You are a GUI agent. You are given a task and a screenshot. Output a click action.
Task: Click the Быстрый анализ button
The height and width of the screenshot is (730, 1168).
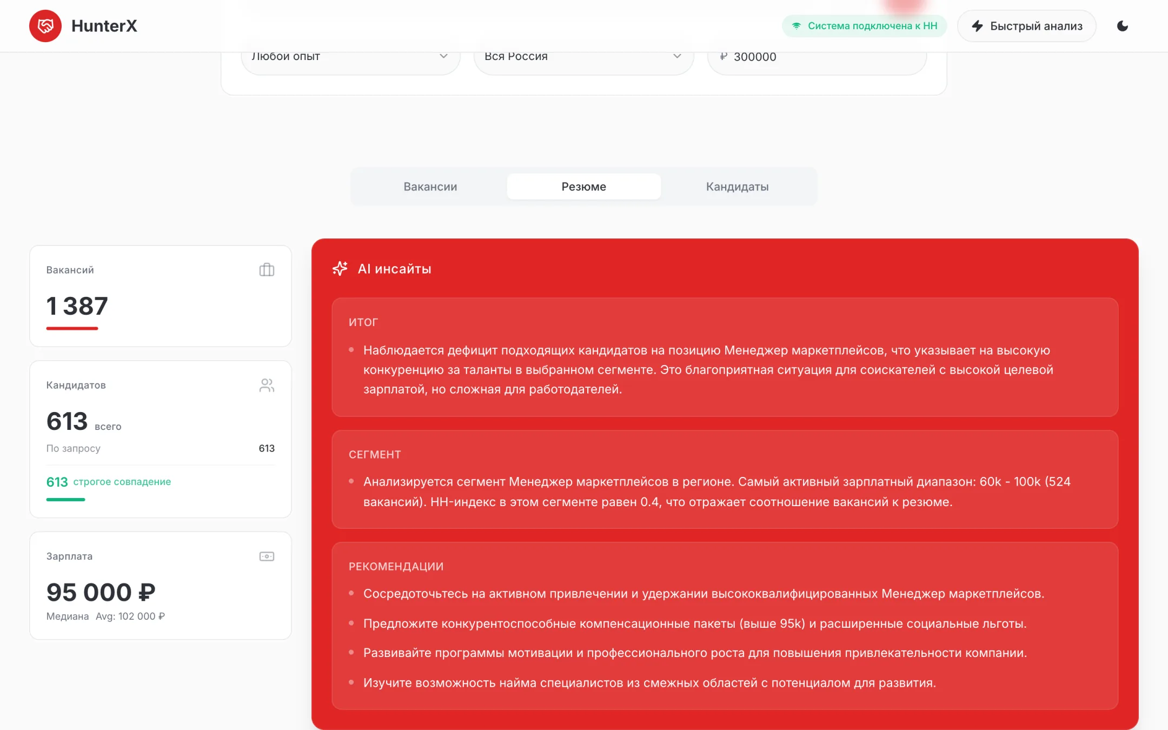tap(1026, 26)
